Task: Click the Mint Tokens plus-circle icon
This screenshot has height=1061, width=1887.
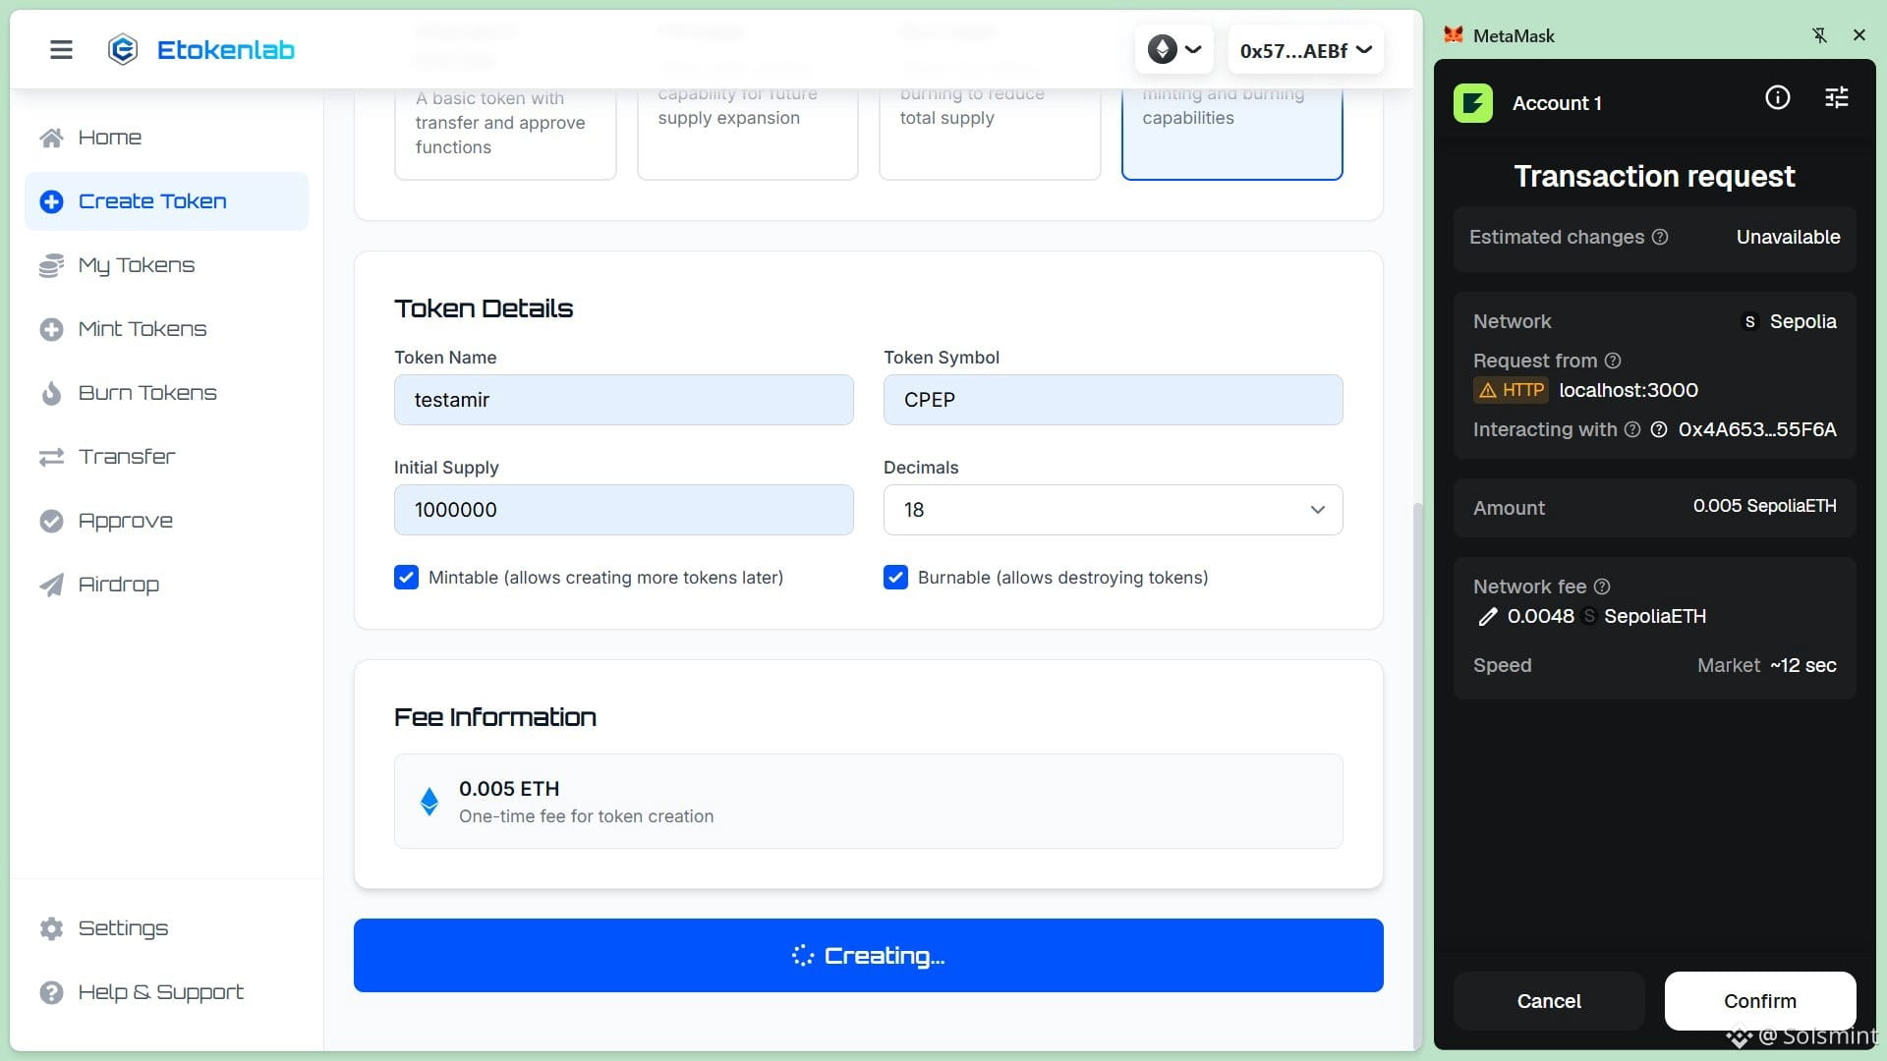Action: click(x=51, y=329)
